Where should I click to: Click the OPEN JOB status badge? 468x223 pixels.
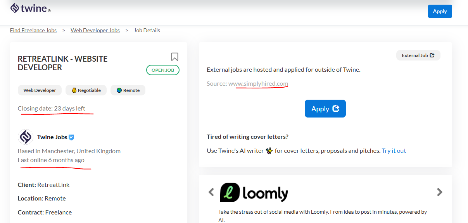pos(163,70)
